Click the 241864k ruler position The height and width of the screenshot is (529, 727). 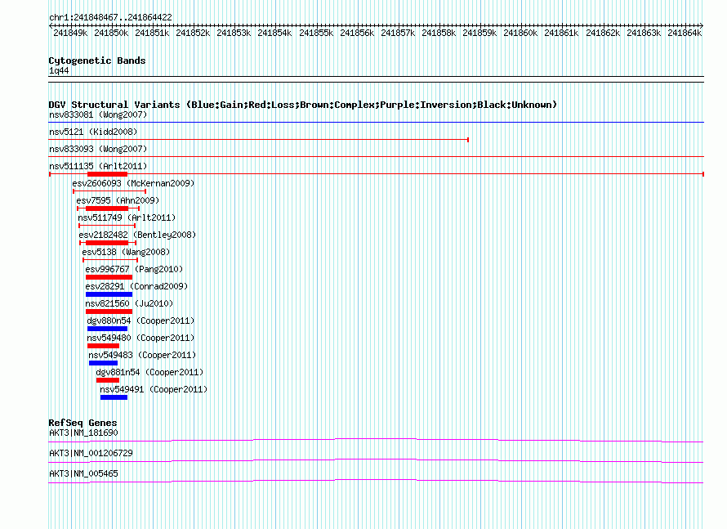coord(685,33)
